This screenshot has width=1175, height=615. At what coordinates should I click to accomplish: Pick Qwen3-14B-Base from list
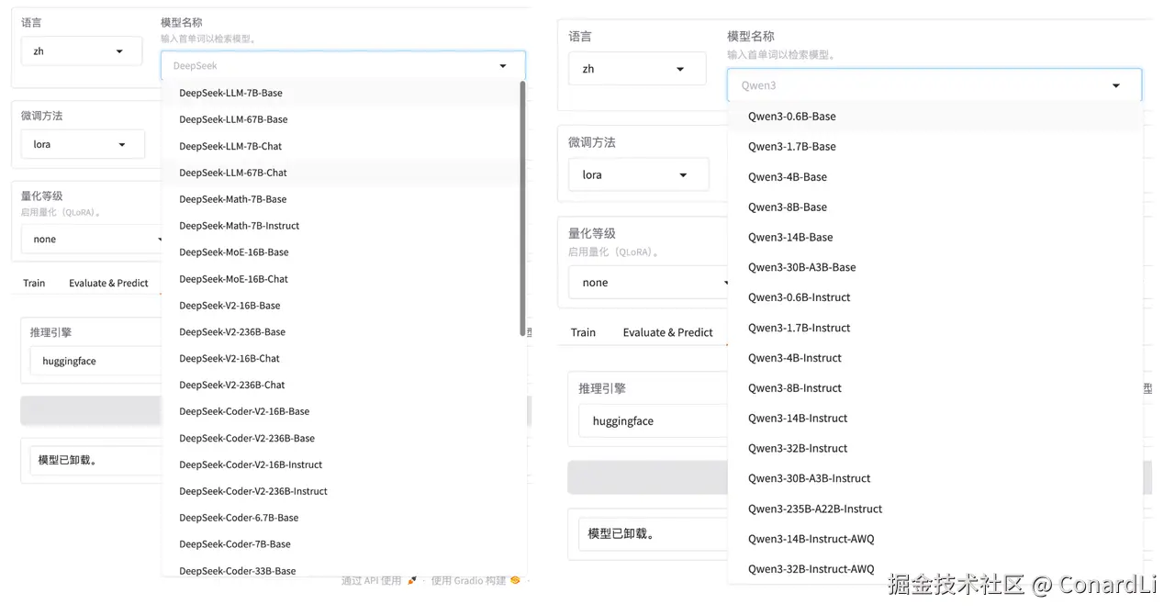934,238
